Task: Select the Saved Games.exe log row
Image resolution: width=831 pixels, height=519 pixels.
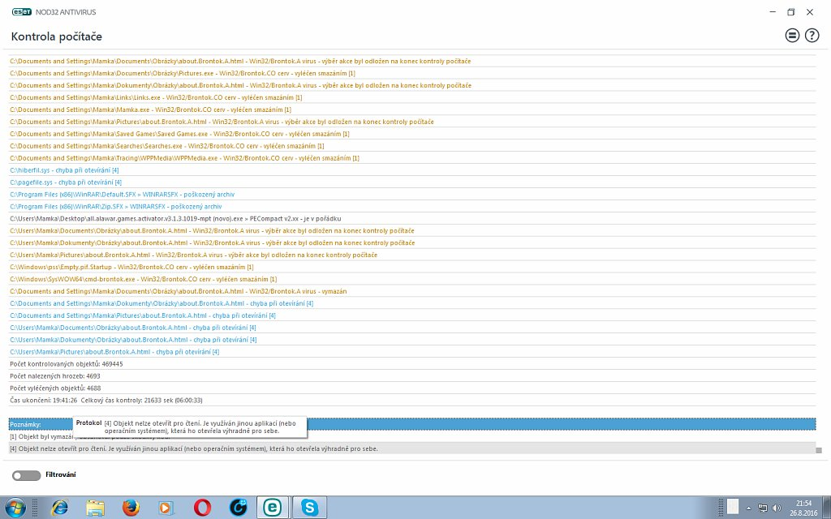Action: click(x=412, y=134)
